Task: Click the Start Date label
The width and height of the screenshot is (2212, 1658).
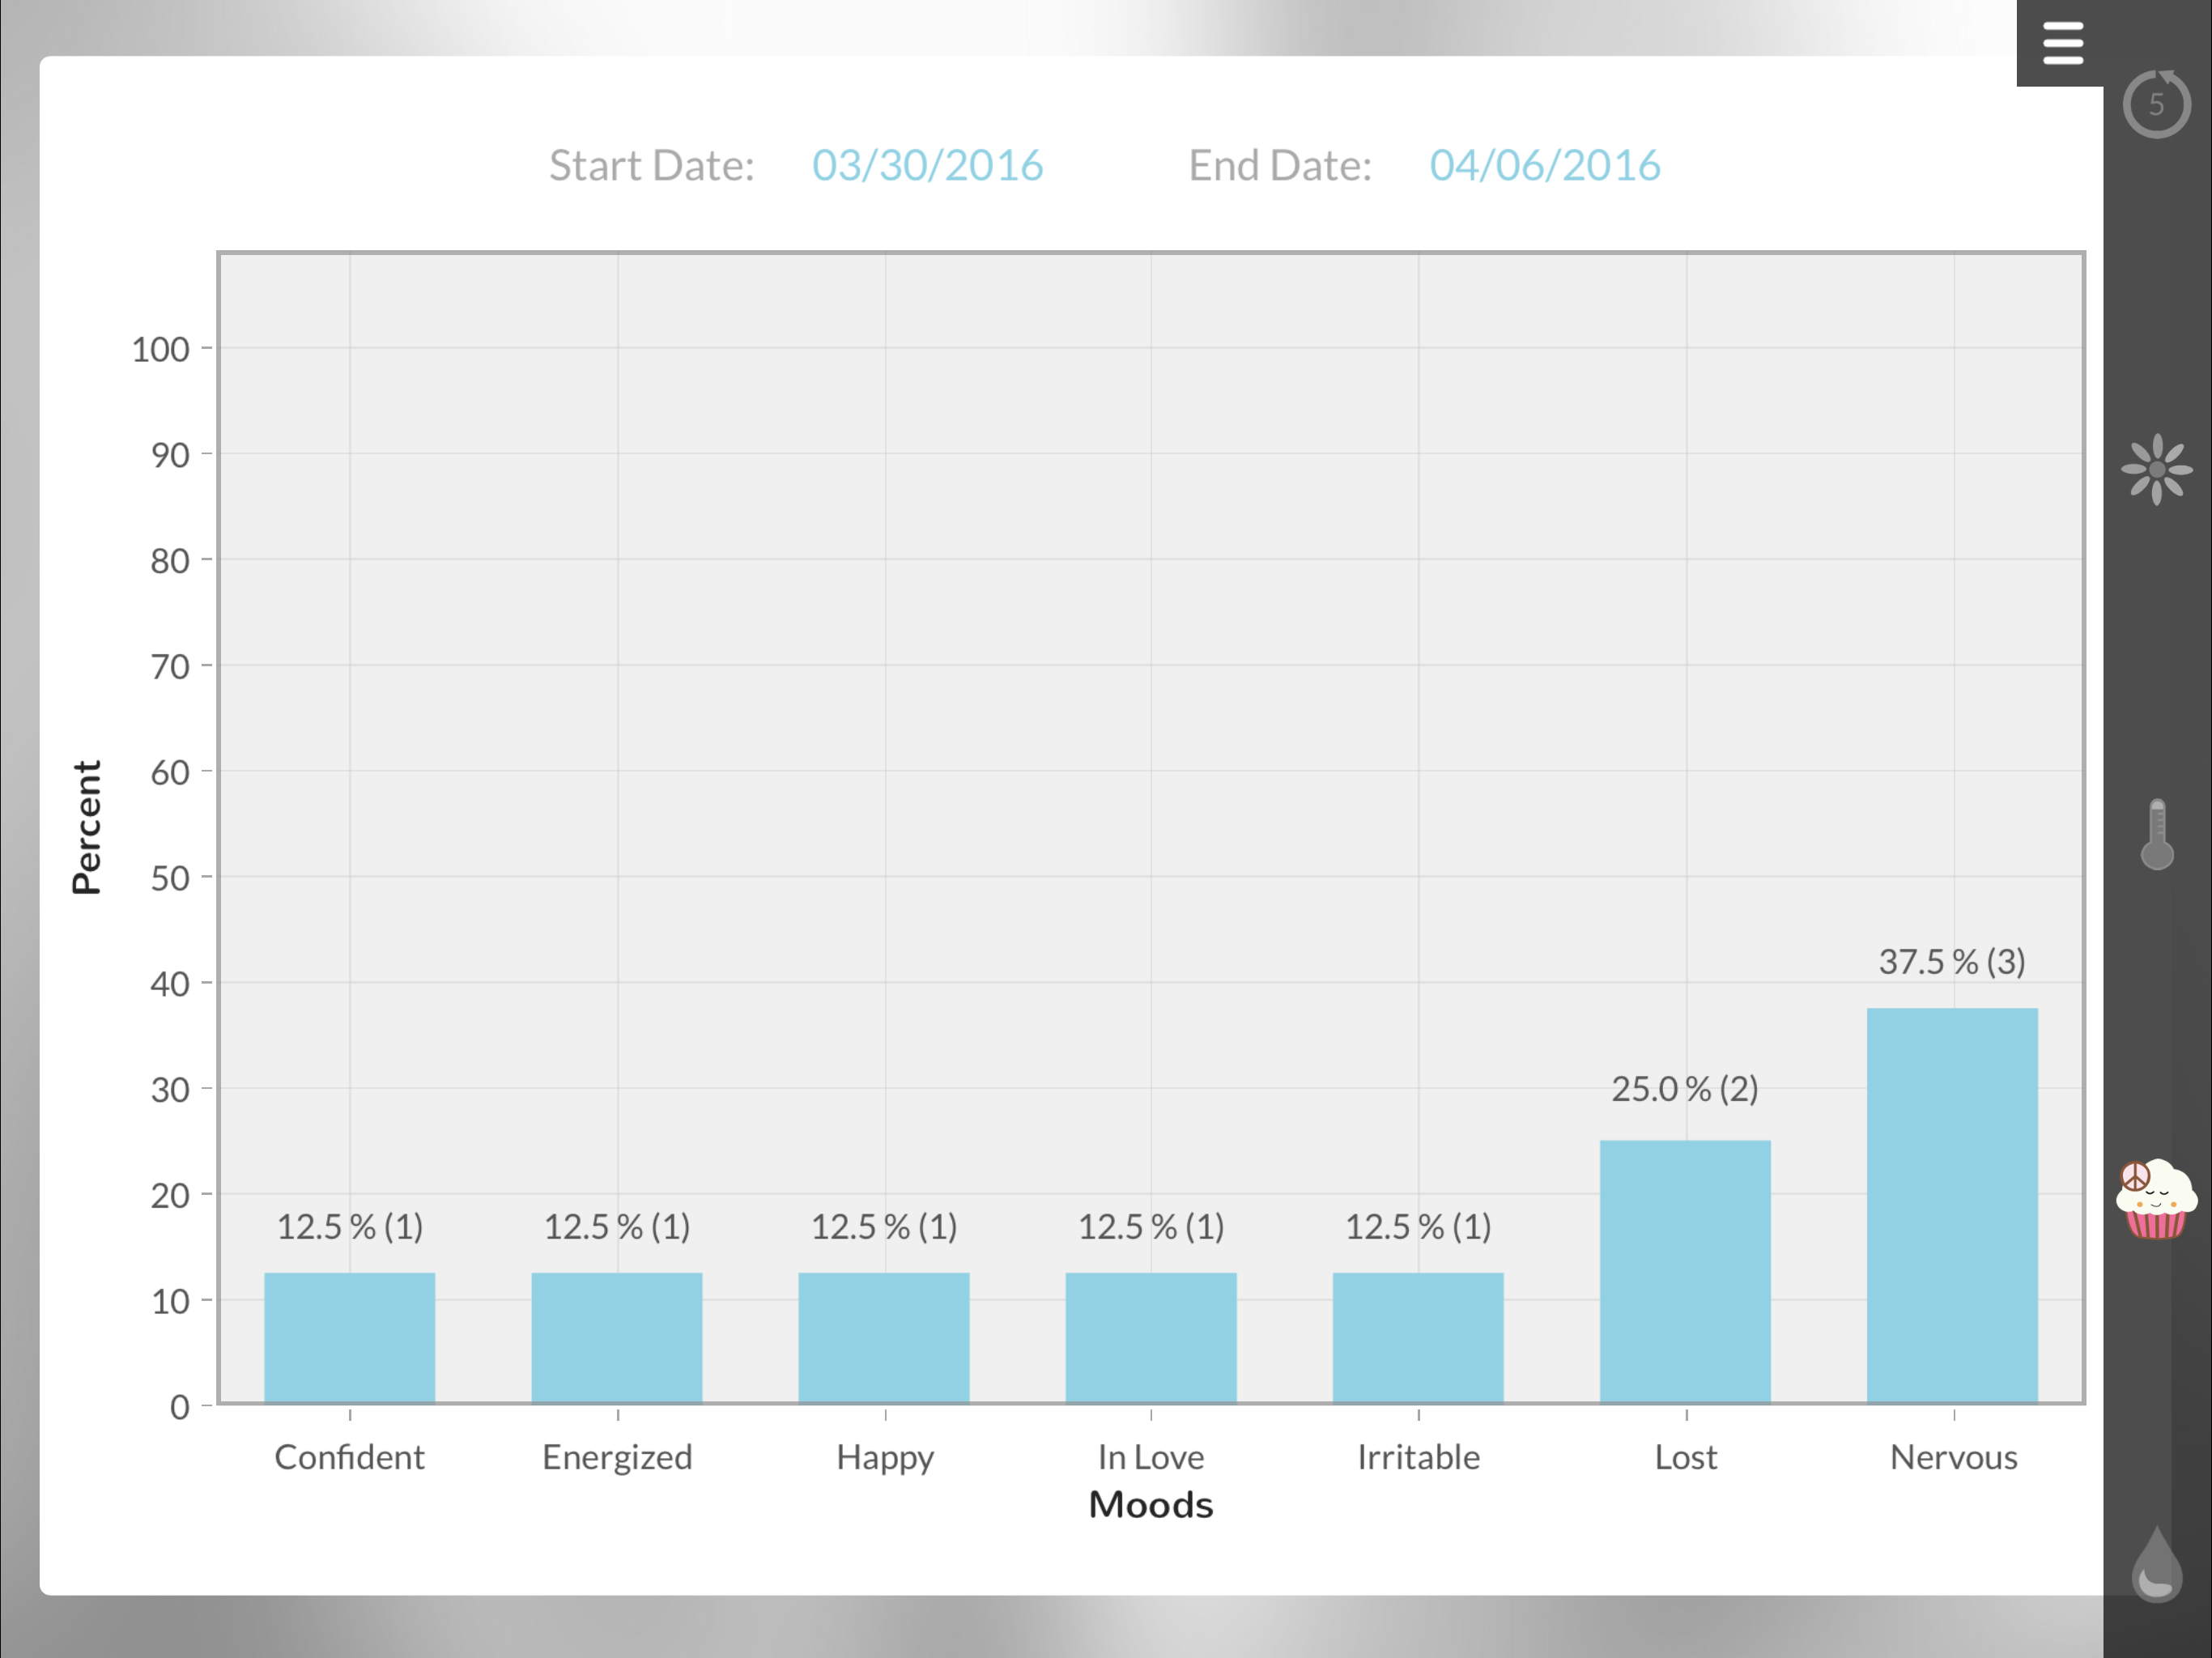Action: 651,165
